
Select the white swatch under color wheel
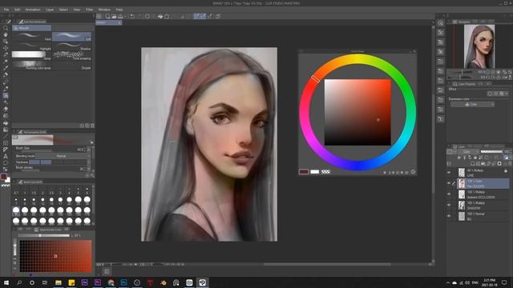point(314,172)
